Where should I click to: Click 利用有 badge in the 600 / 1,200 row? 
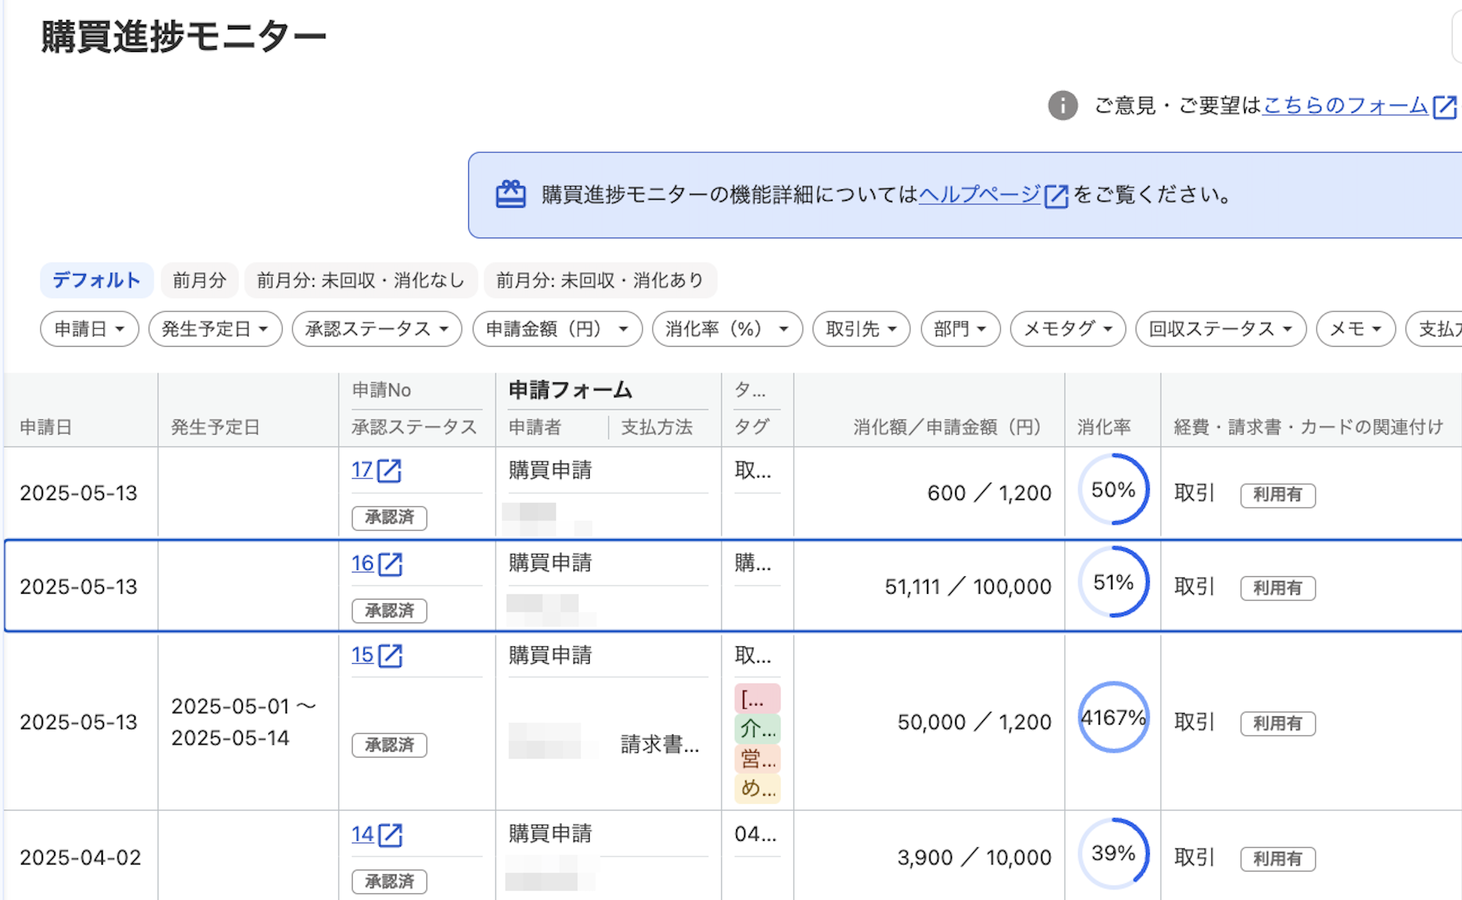click(x=1278, y=495)
